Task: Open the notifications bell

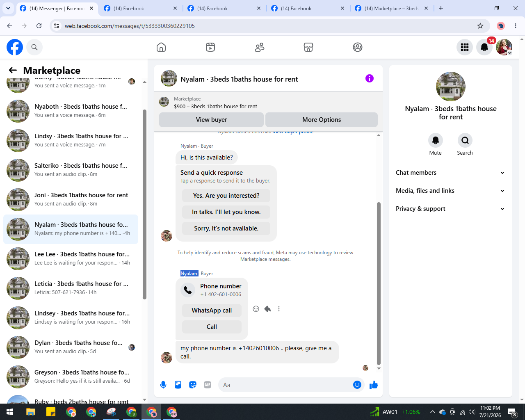Action: click(484, 47)
